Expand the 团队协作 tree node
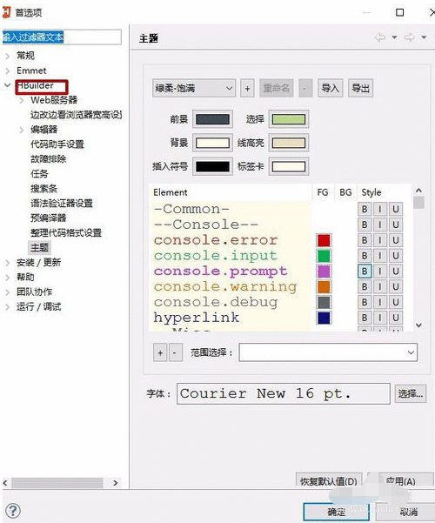 (8, 292)
